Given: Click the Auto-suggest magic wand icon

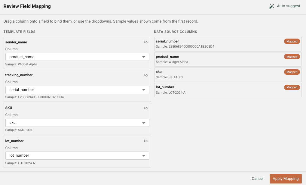Looking at the screenshot, I should point(271,6).
